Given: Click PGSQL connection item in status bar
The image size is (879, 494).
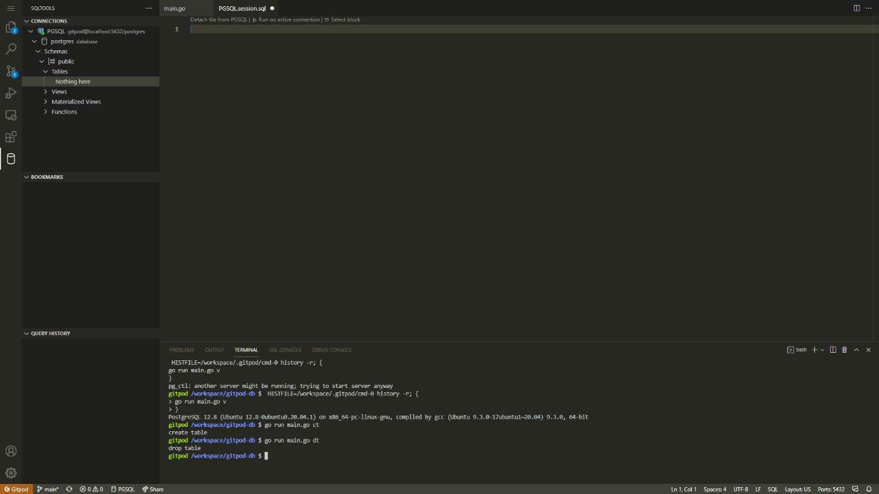Looking at the screenshot, I should 123,489.
